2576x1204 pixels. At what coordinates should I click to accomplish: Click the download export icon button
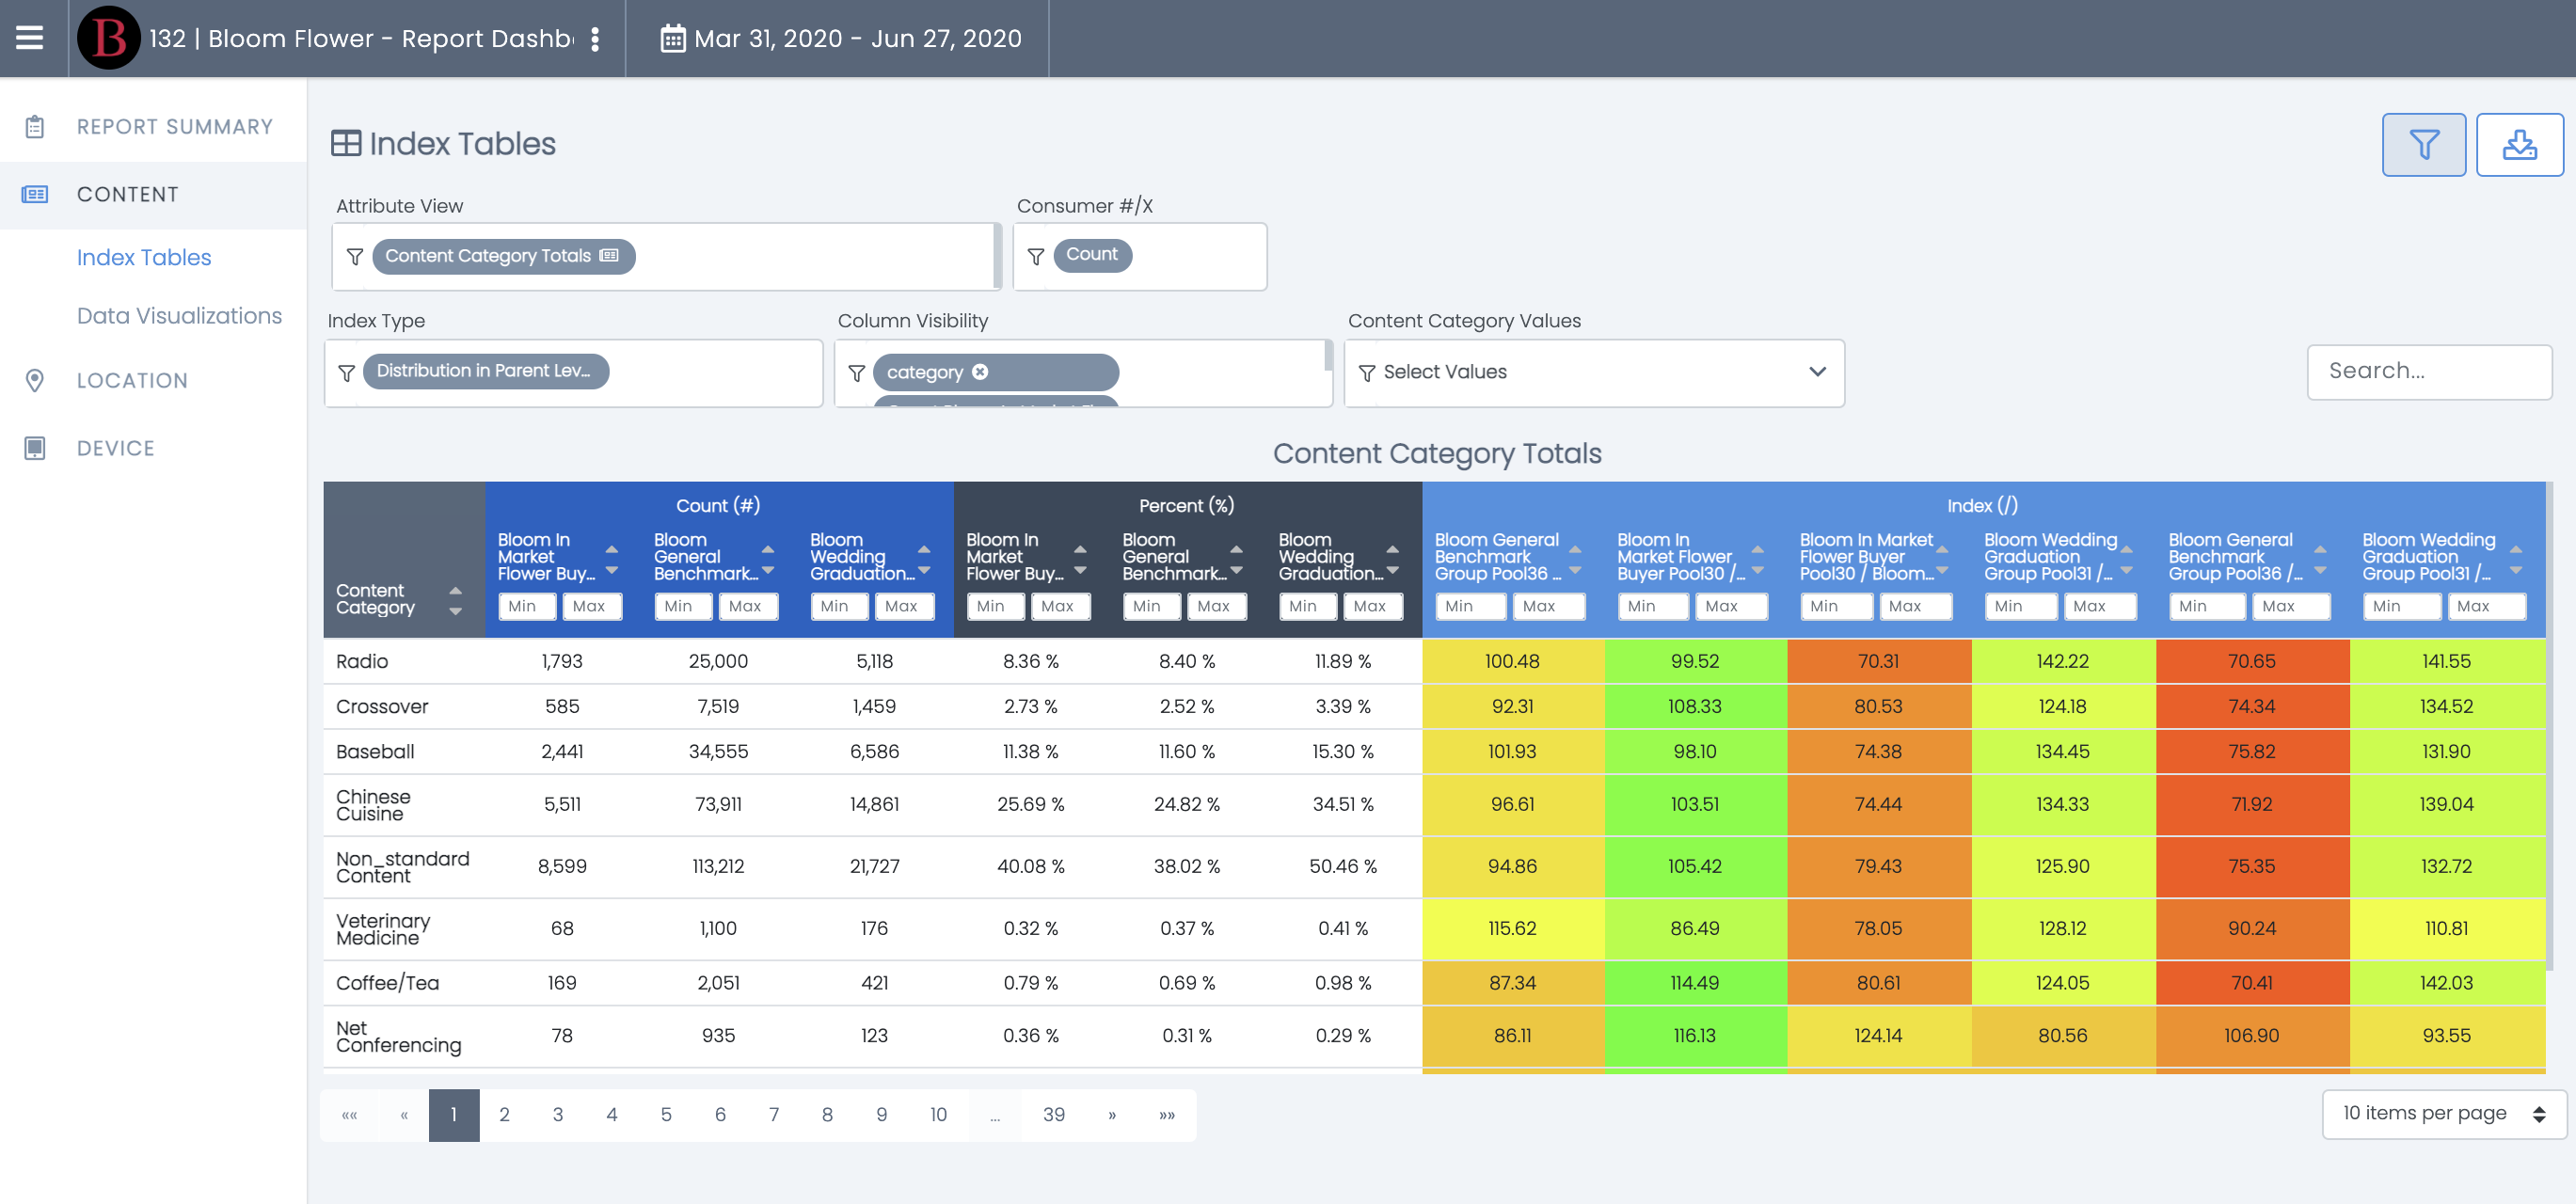pos(2518,145)
